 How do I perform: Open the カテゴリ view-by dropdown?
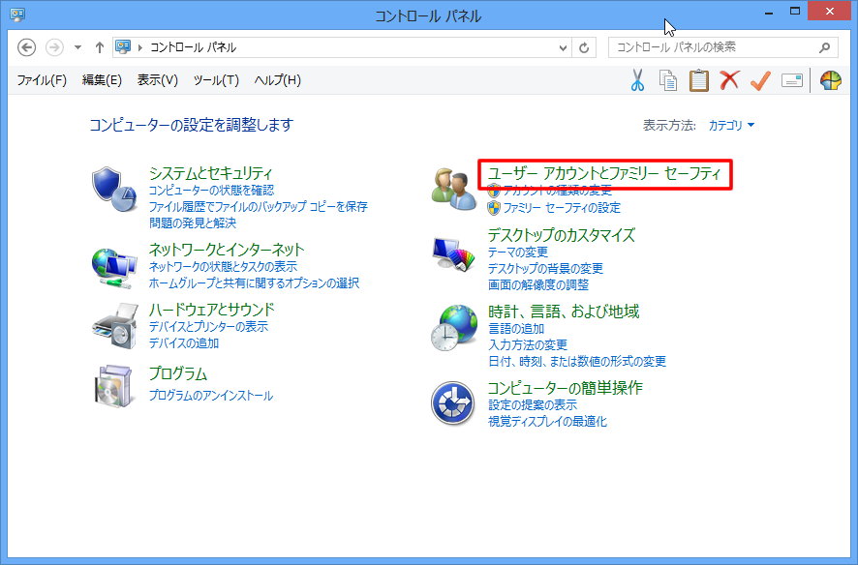click(x=731, y=125)
